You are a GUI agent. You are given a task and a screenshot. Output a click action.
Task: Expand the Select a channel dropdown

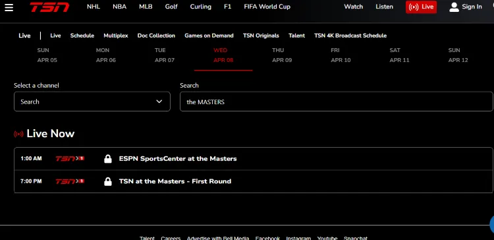(92, 102)
